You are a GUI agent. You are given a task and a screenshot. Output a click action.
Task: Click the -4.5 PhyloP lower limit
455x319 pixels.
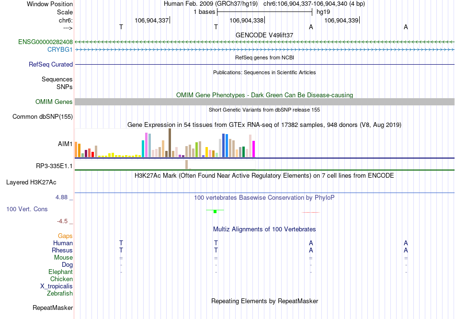(62, 221)
